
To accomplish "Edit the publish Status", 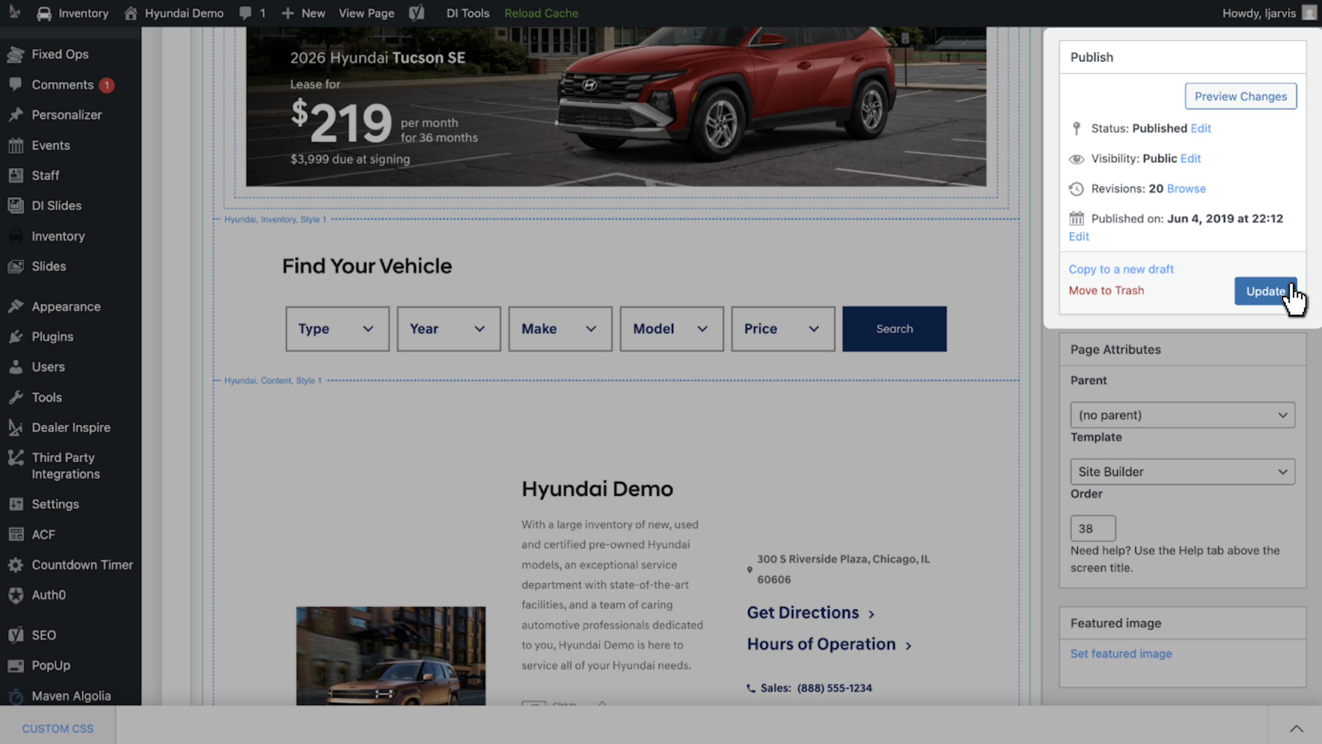I will pos(1201,128).
